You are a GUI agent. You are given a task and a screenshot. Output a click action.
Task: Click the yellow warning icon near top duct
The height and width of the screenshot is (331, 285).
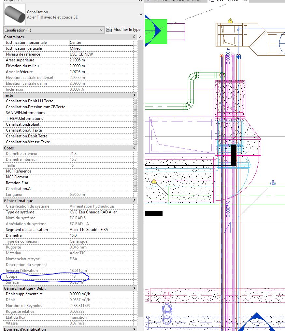[230, 21]
